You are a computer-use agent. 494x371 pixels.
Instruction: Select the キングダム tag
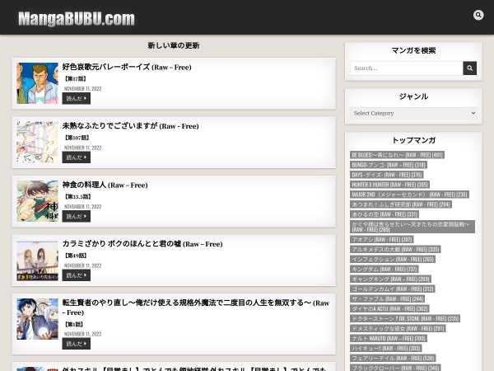[384, 269]
